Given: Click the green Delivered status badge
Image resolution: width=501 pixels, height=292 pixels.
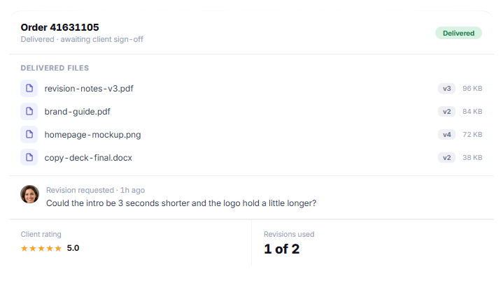Looking at the screenshot, I should (458, 33).
